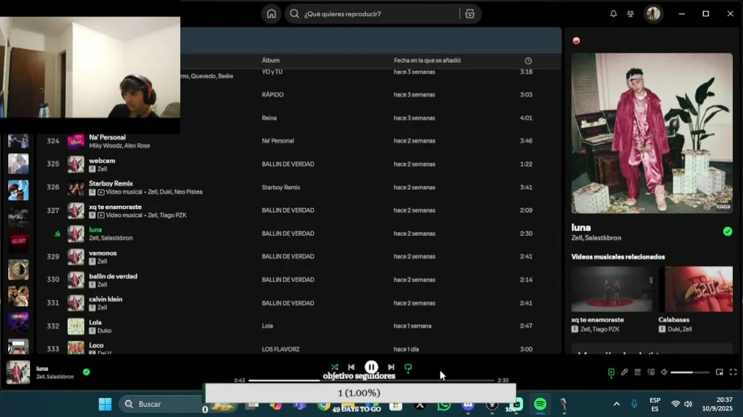Sort by Fecha en la que se añadió

click(x=427, y=60)
